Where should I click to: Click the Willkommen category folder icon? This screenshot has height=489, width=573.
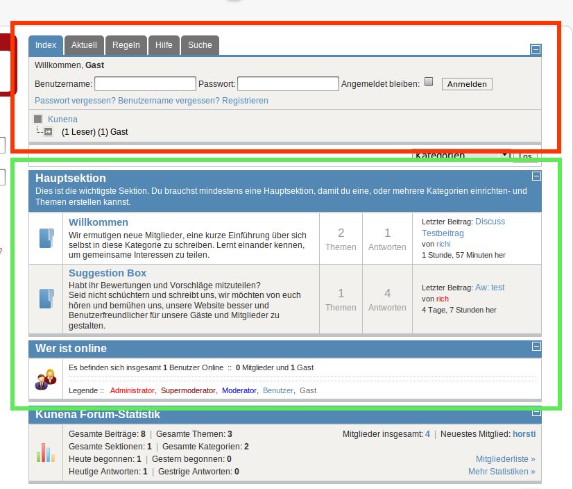pos(46,238)
